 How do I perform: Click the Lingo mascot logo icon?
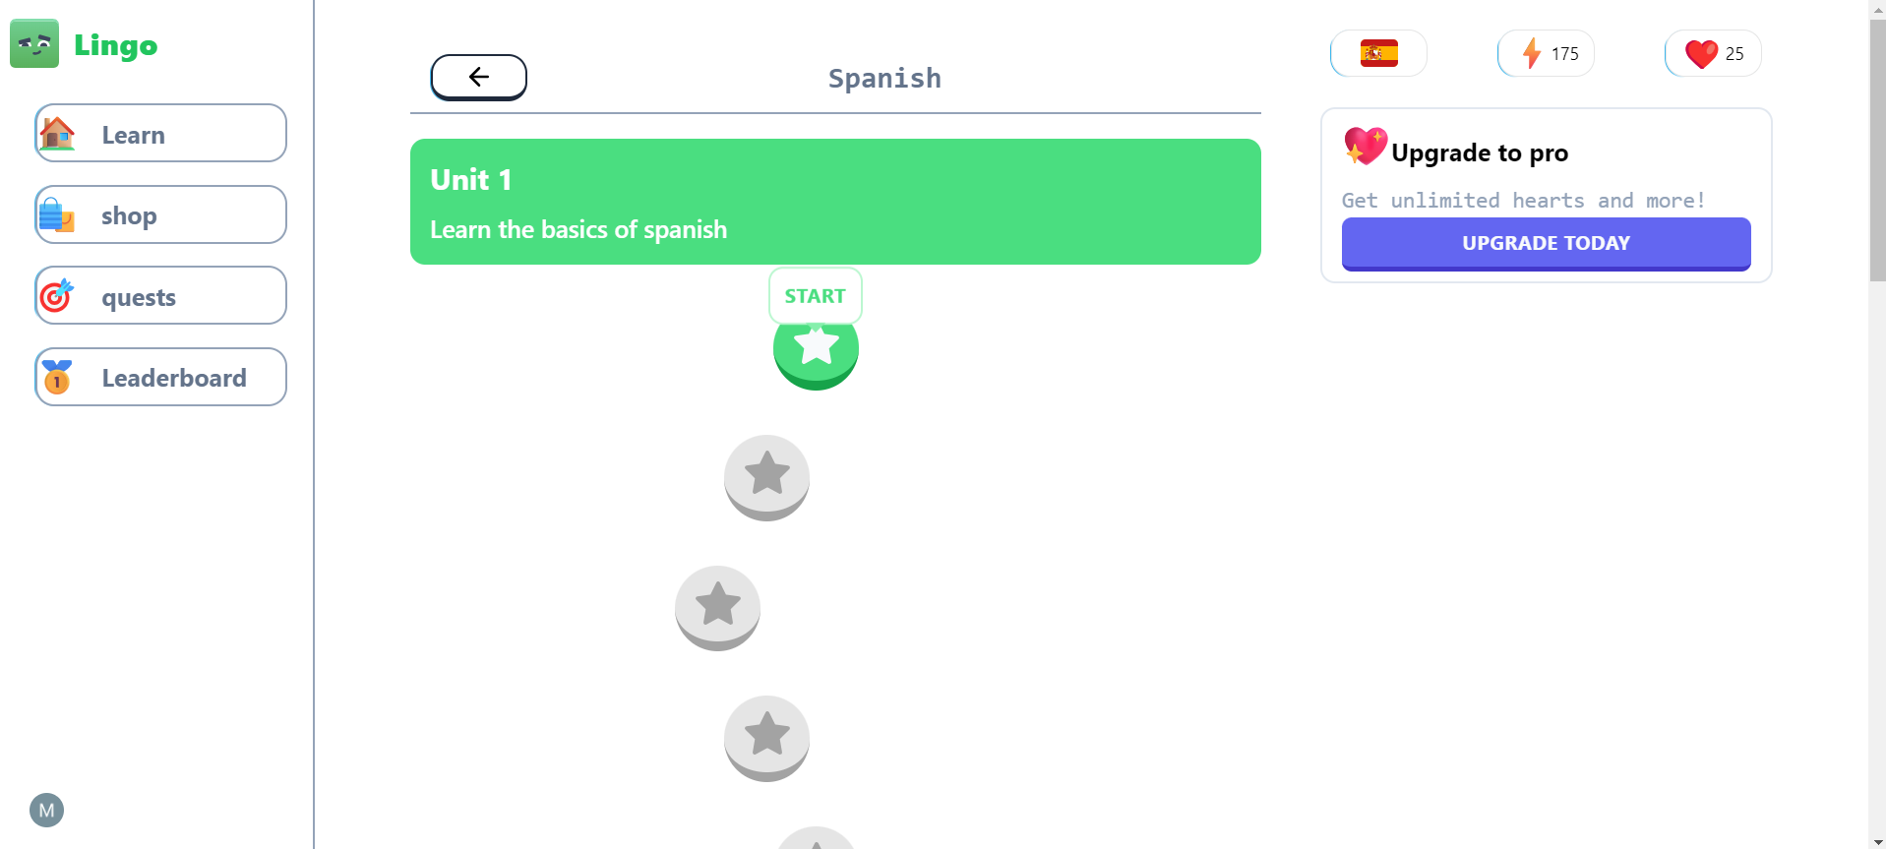(34, 44)
